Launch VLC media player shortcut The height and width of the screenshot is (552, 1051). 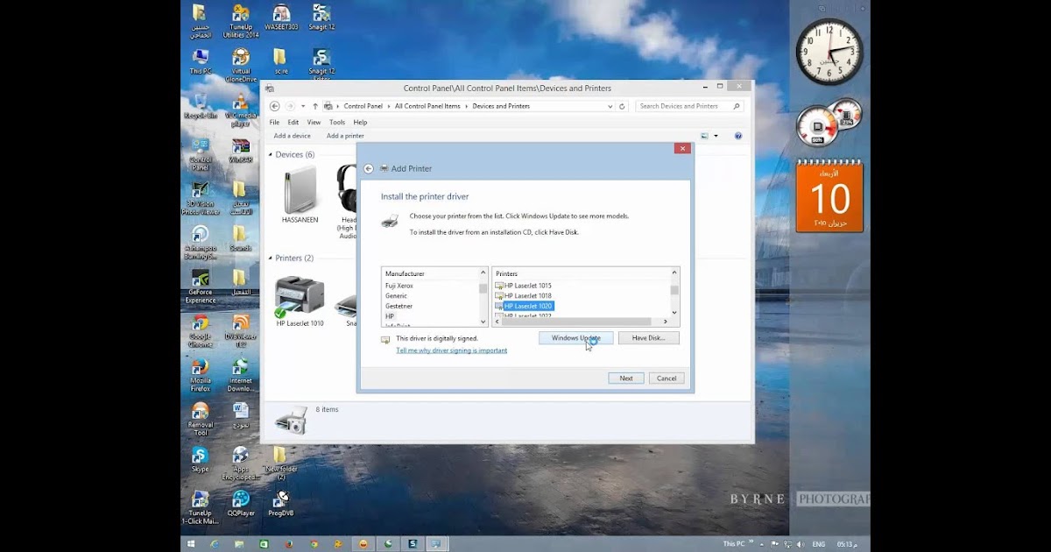pos(240,110)
